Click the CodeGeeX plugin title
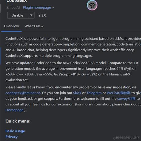 coord(17,1)
